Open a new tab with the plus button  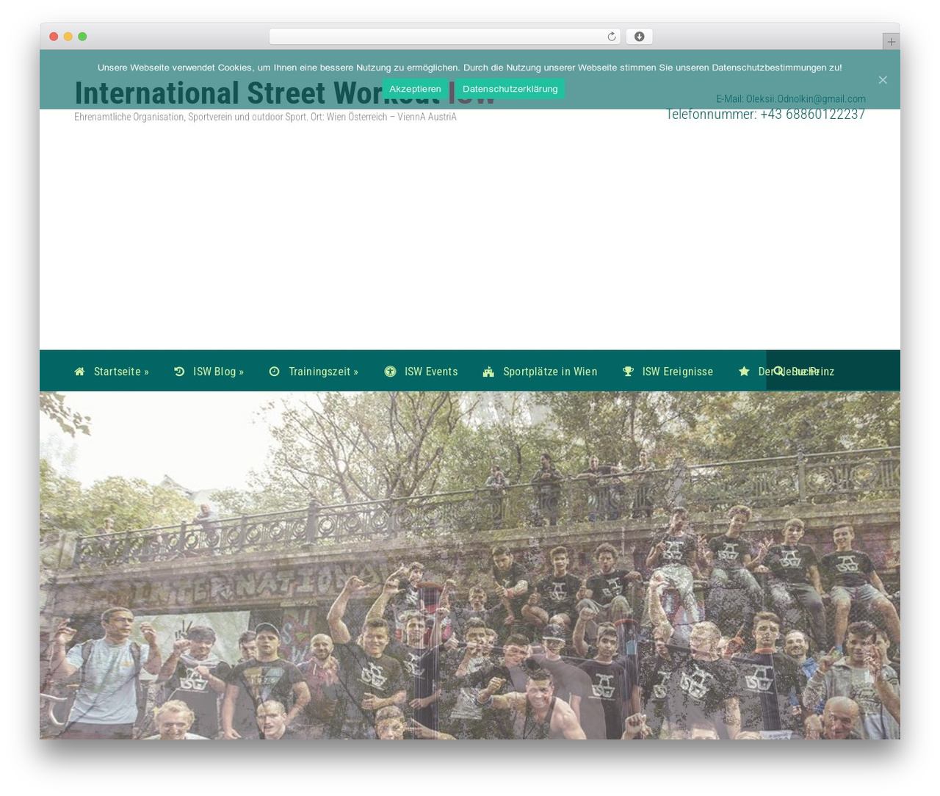[891, 42]
